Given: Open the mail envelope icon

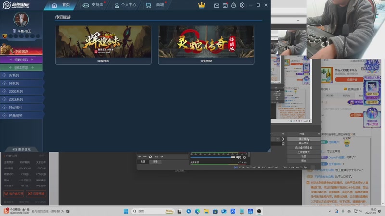Looking at the screenshot, I should 217,5.
